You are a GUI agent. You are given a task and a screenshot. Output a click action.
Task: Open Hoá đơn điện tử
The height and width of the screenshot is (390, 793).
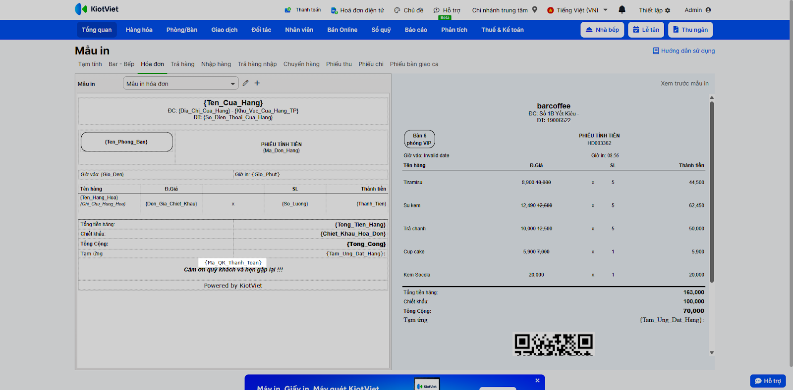click(357, 10)
